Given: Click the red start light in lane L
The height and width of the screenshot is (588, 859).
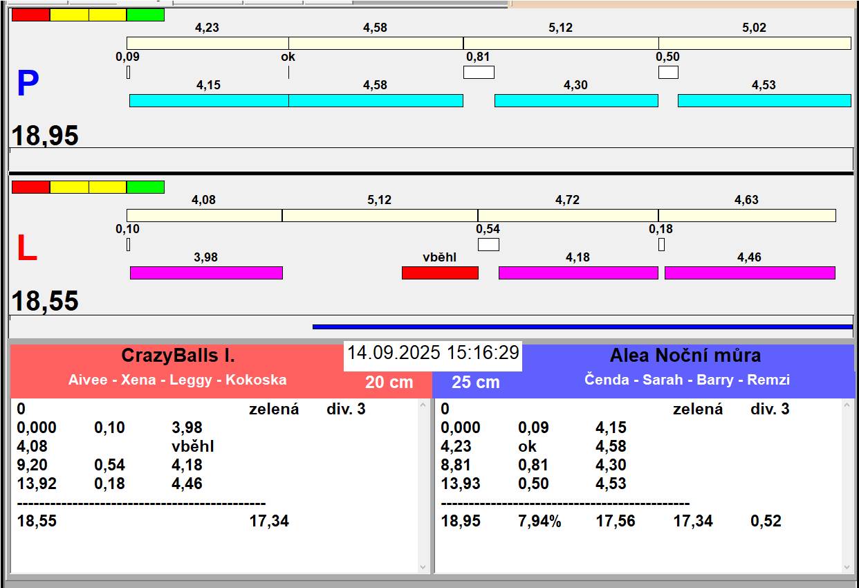Looking at the screenshot, I should point(30,187).
